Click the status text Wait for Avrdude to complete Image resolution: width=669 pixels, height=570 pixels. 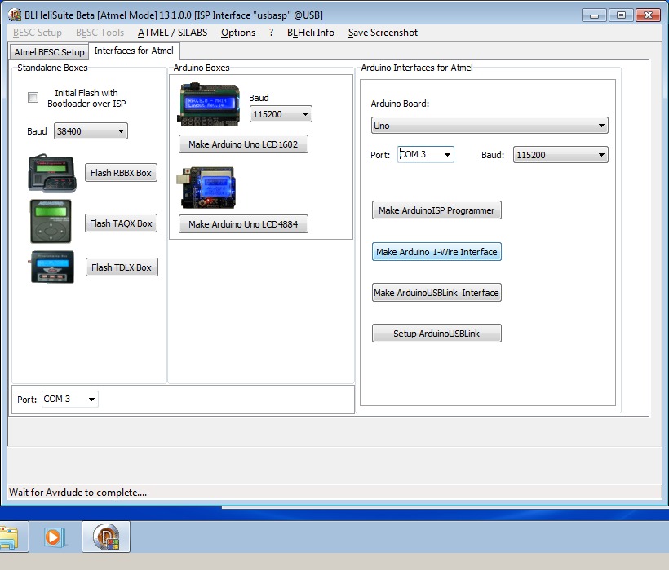click(78, 493)
